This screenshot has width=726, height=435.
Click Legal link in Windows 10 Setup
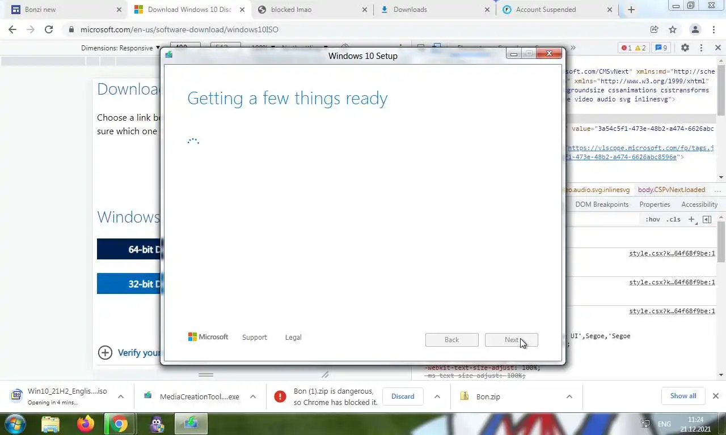point(293,337)
